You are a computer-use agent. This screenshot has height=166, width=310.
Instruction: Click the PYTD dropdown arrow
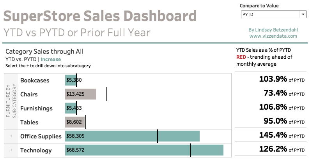(303, 14)
